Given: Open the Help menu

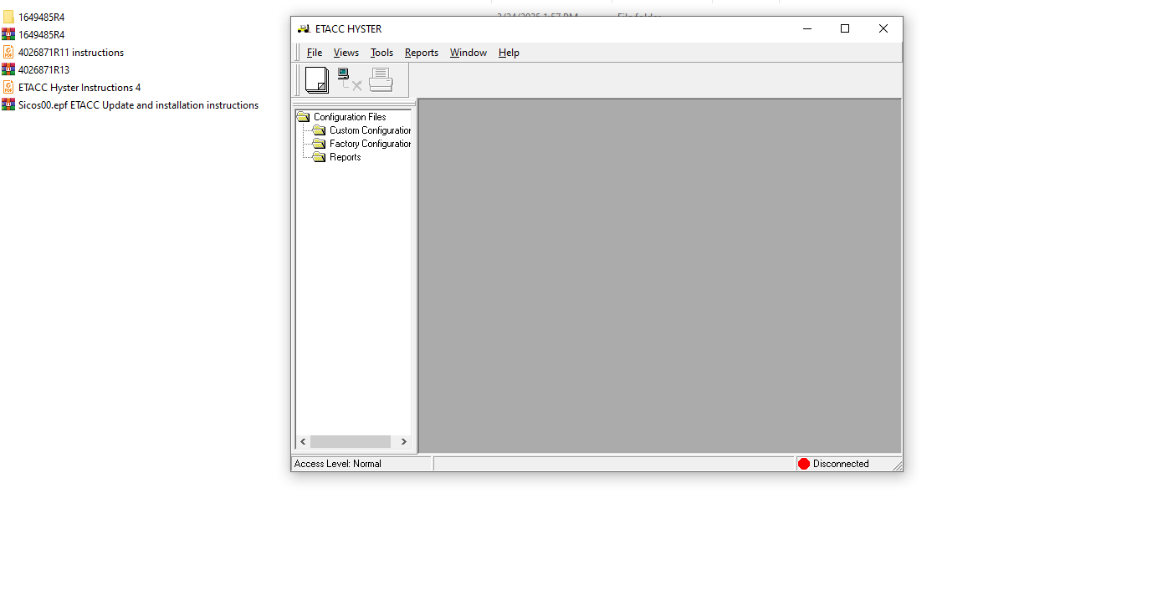Looking at the screenshot, I should [x=509, y=53].
